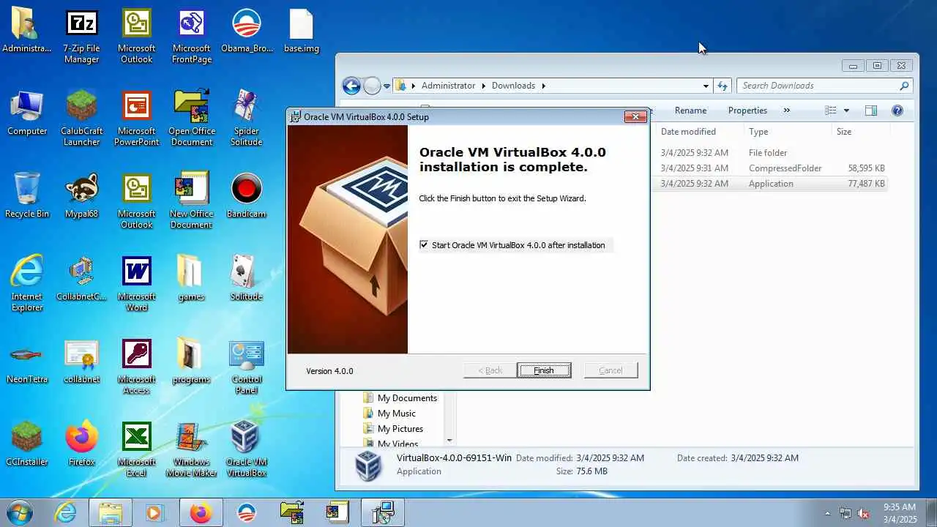
Task: Open Internet Explorer from the taskbar
Action: tap(66, 513)
